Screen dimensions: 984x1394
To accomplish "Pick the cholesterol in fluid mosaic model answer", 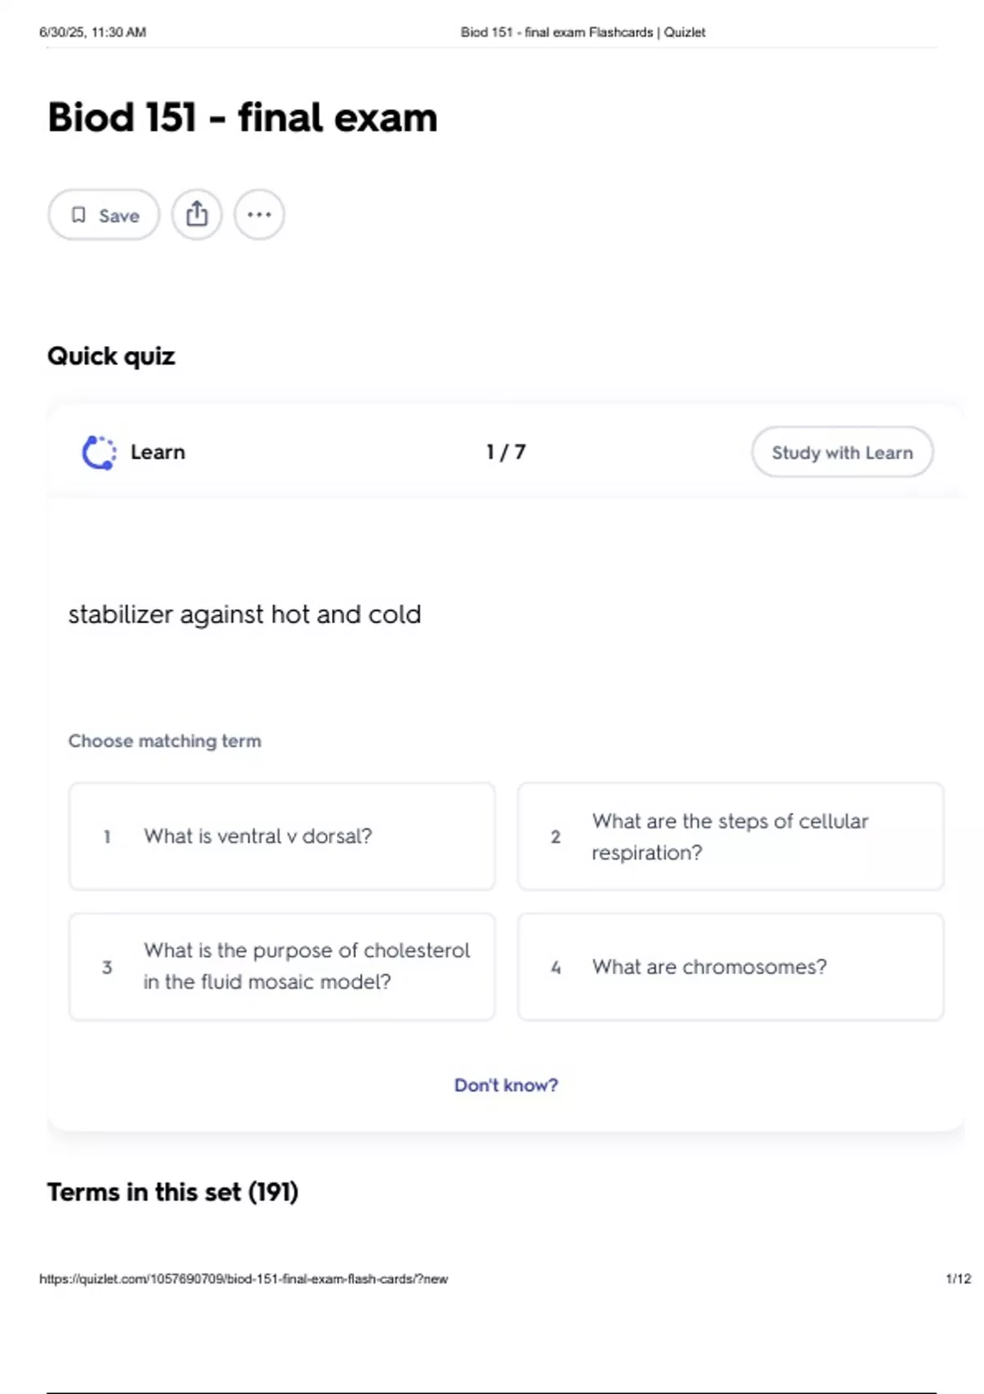I will [282, 967].
